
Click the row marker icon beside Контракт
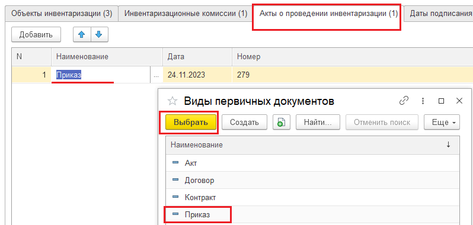175,197
